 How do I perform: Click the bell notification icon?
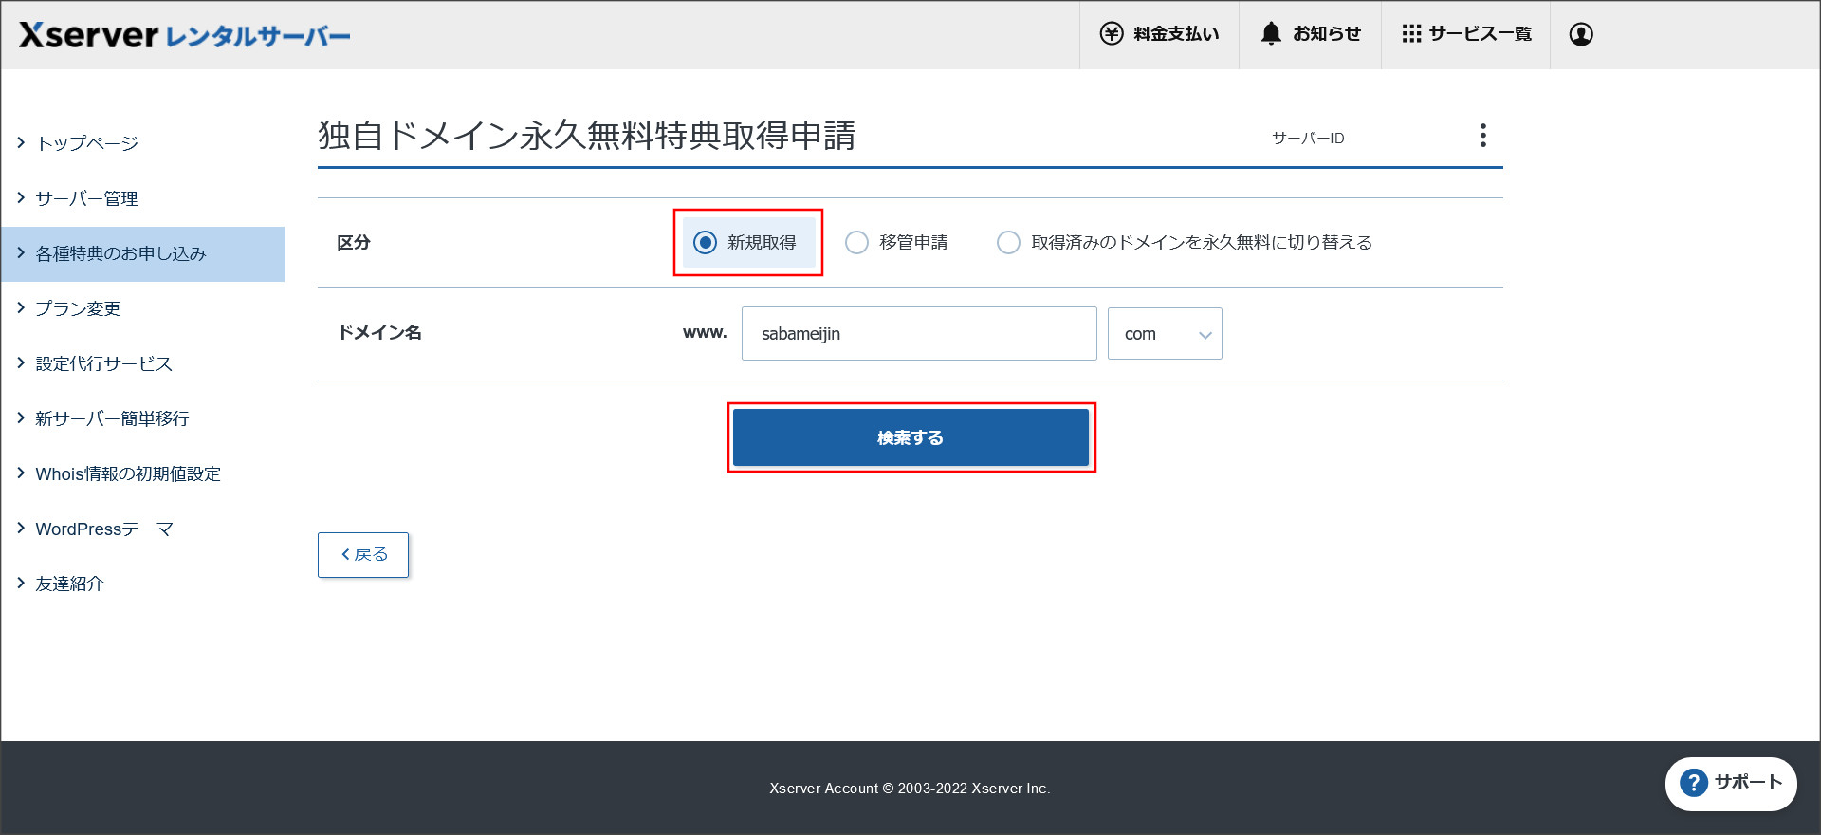pos(1271,33)
